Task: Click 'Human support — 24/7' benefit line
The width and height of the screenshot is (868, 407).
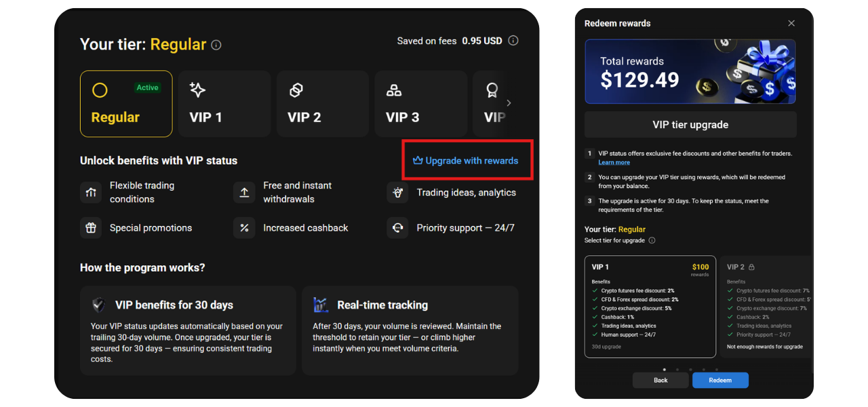Action: [628, 334]
